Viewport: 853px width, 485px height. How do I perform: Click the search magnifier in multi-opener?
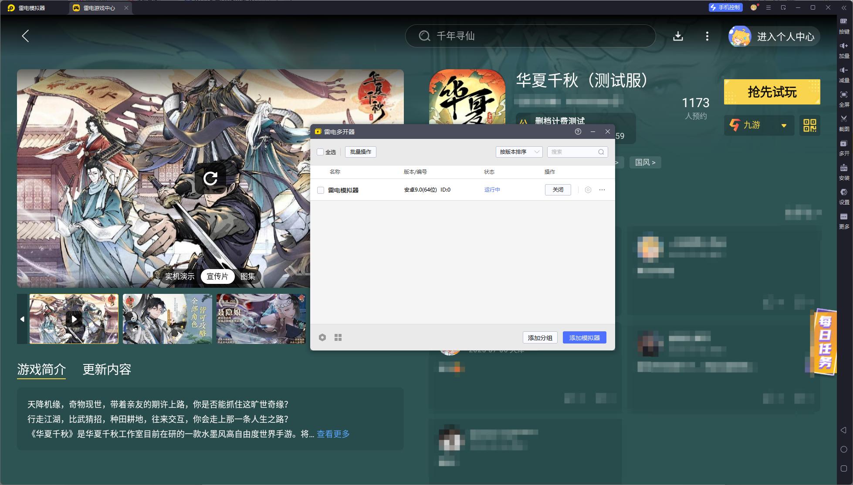coord(601,152)
